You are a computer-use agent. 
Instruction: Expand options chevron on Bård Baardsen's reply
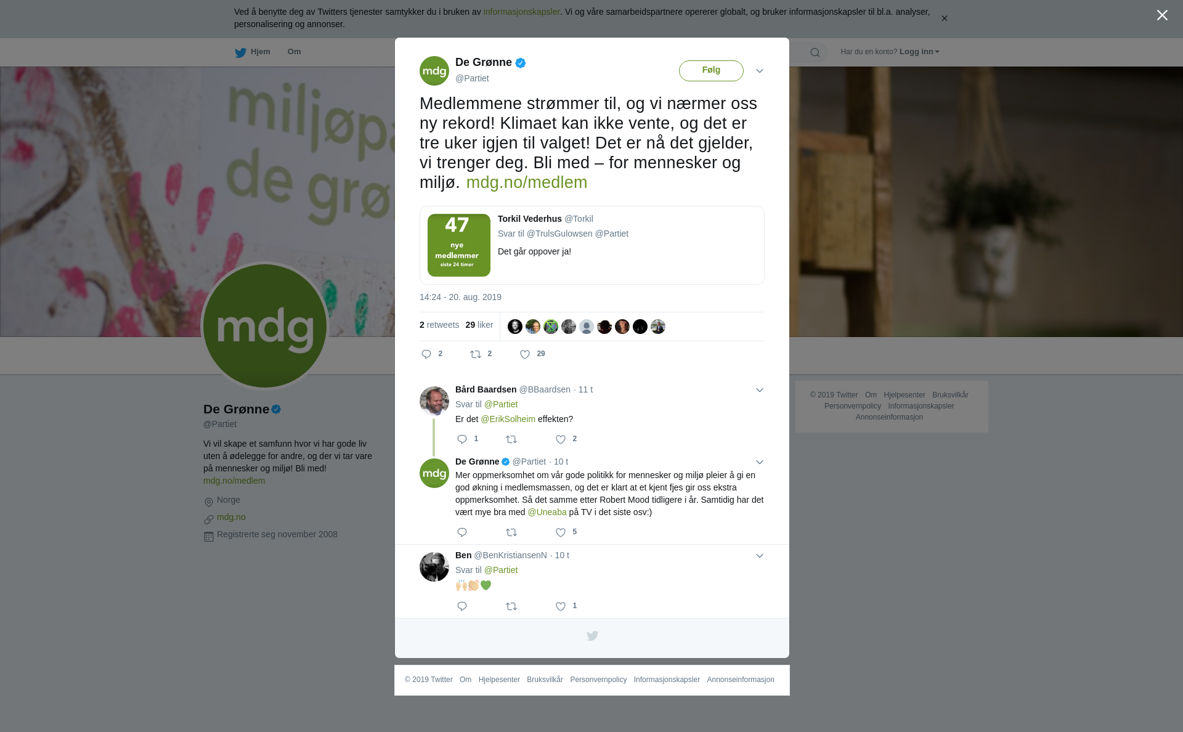click(760, 390)
